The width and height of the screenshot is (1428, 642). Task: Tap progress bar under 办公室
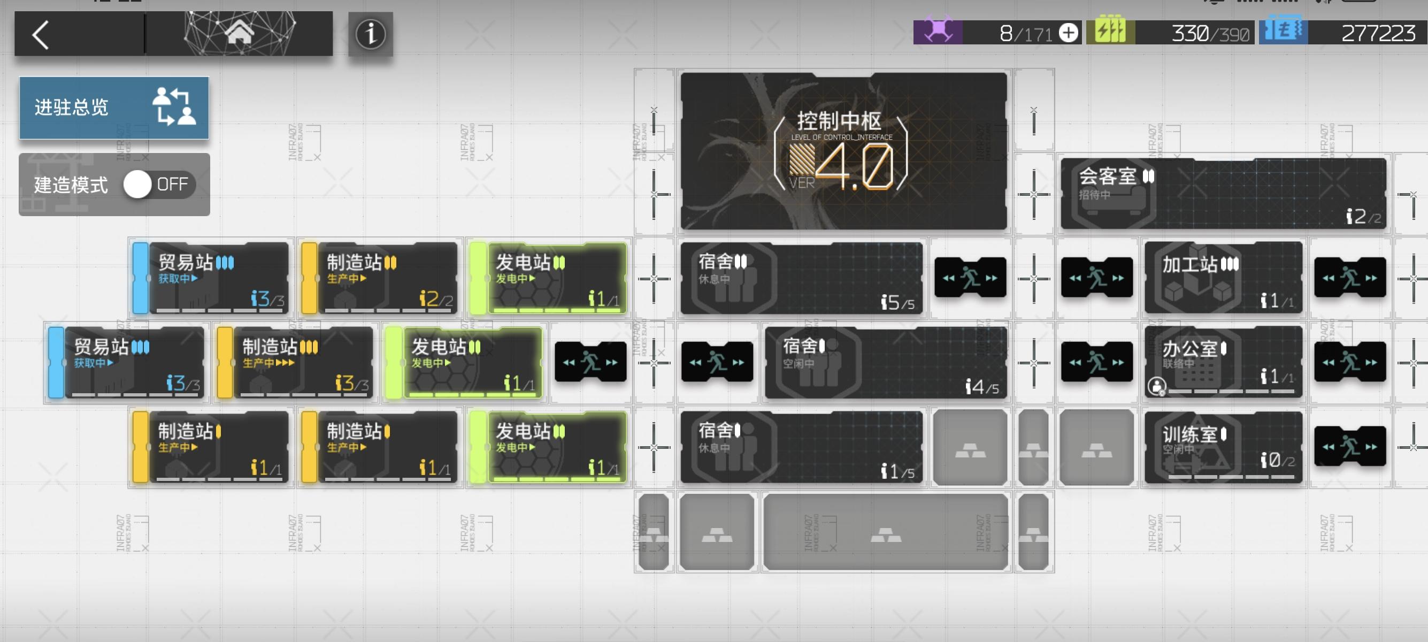pyautogui.click(x=1231, y=392)
